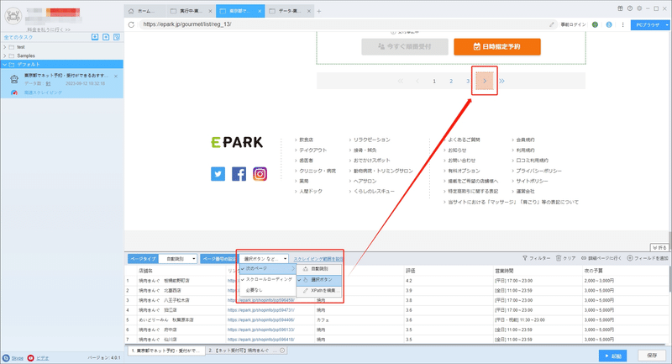The image size is (672, 364).
Task: Select the 選択ボタン checked submenu option
Action: 319,280
